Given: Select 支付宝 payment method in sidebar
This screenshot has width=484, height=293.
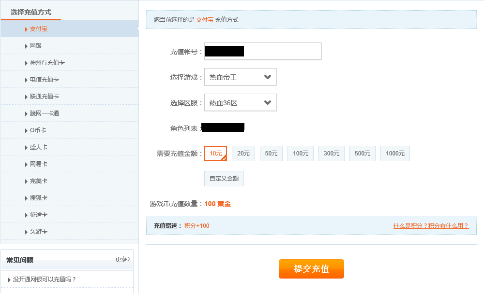Looking at the screenshot, I should tap(39, 29).
